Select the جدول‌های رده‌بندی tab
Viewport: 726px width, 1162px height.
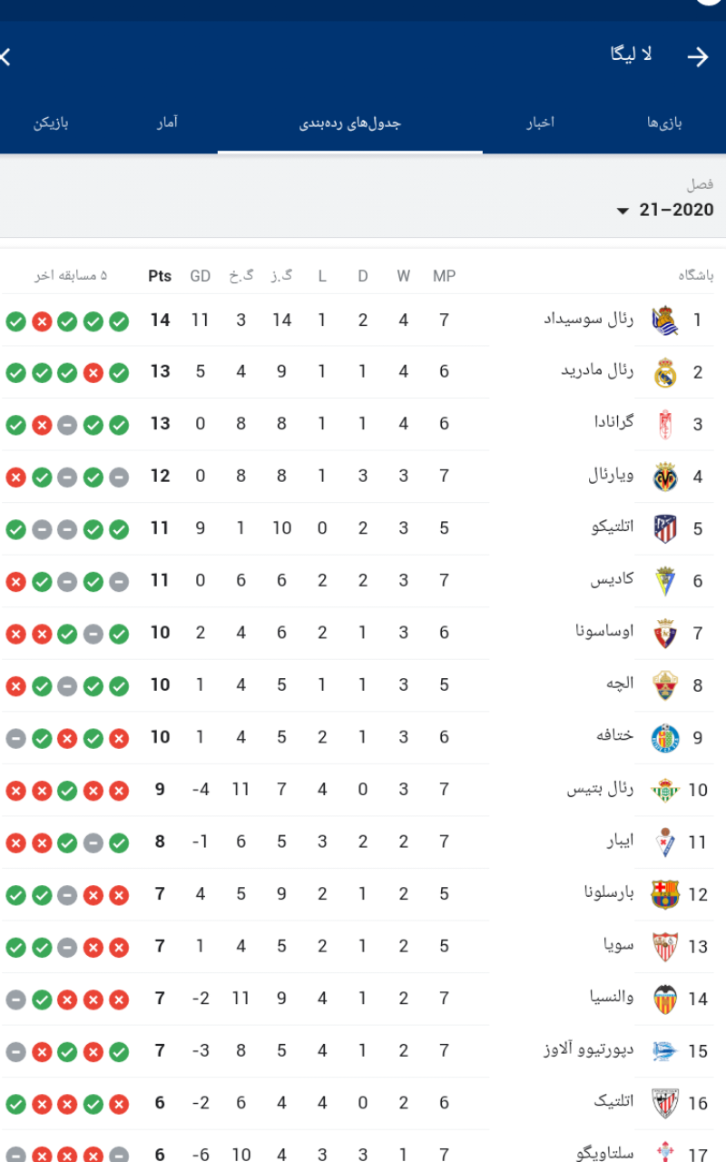click(x=350, y=123)
